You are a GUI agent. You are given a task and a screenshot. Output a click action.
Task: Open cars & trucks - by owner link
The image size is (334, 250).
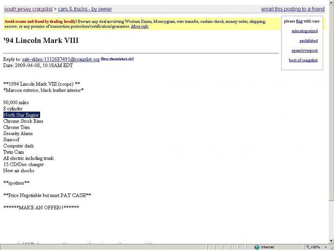pyautogui.click(x=85, y=9)
